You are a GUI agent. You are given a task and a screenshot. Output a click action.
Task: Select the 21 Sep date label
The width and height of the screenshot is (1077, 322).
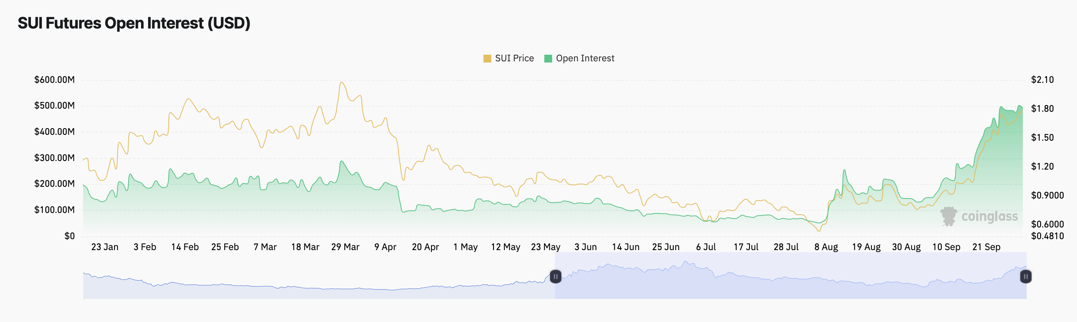click(x=986, y=247)
